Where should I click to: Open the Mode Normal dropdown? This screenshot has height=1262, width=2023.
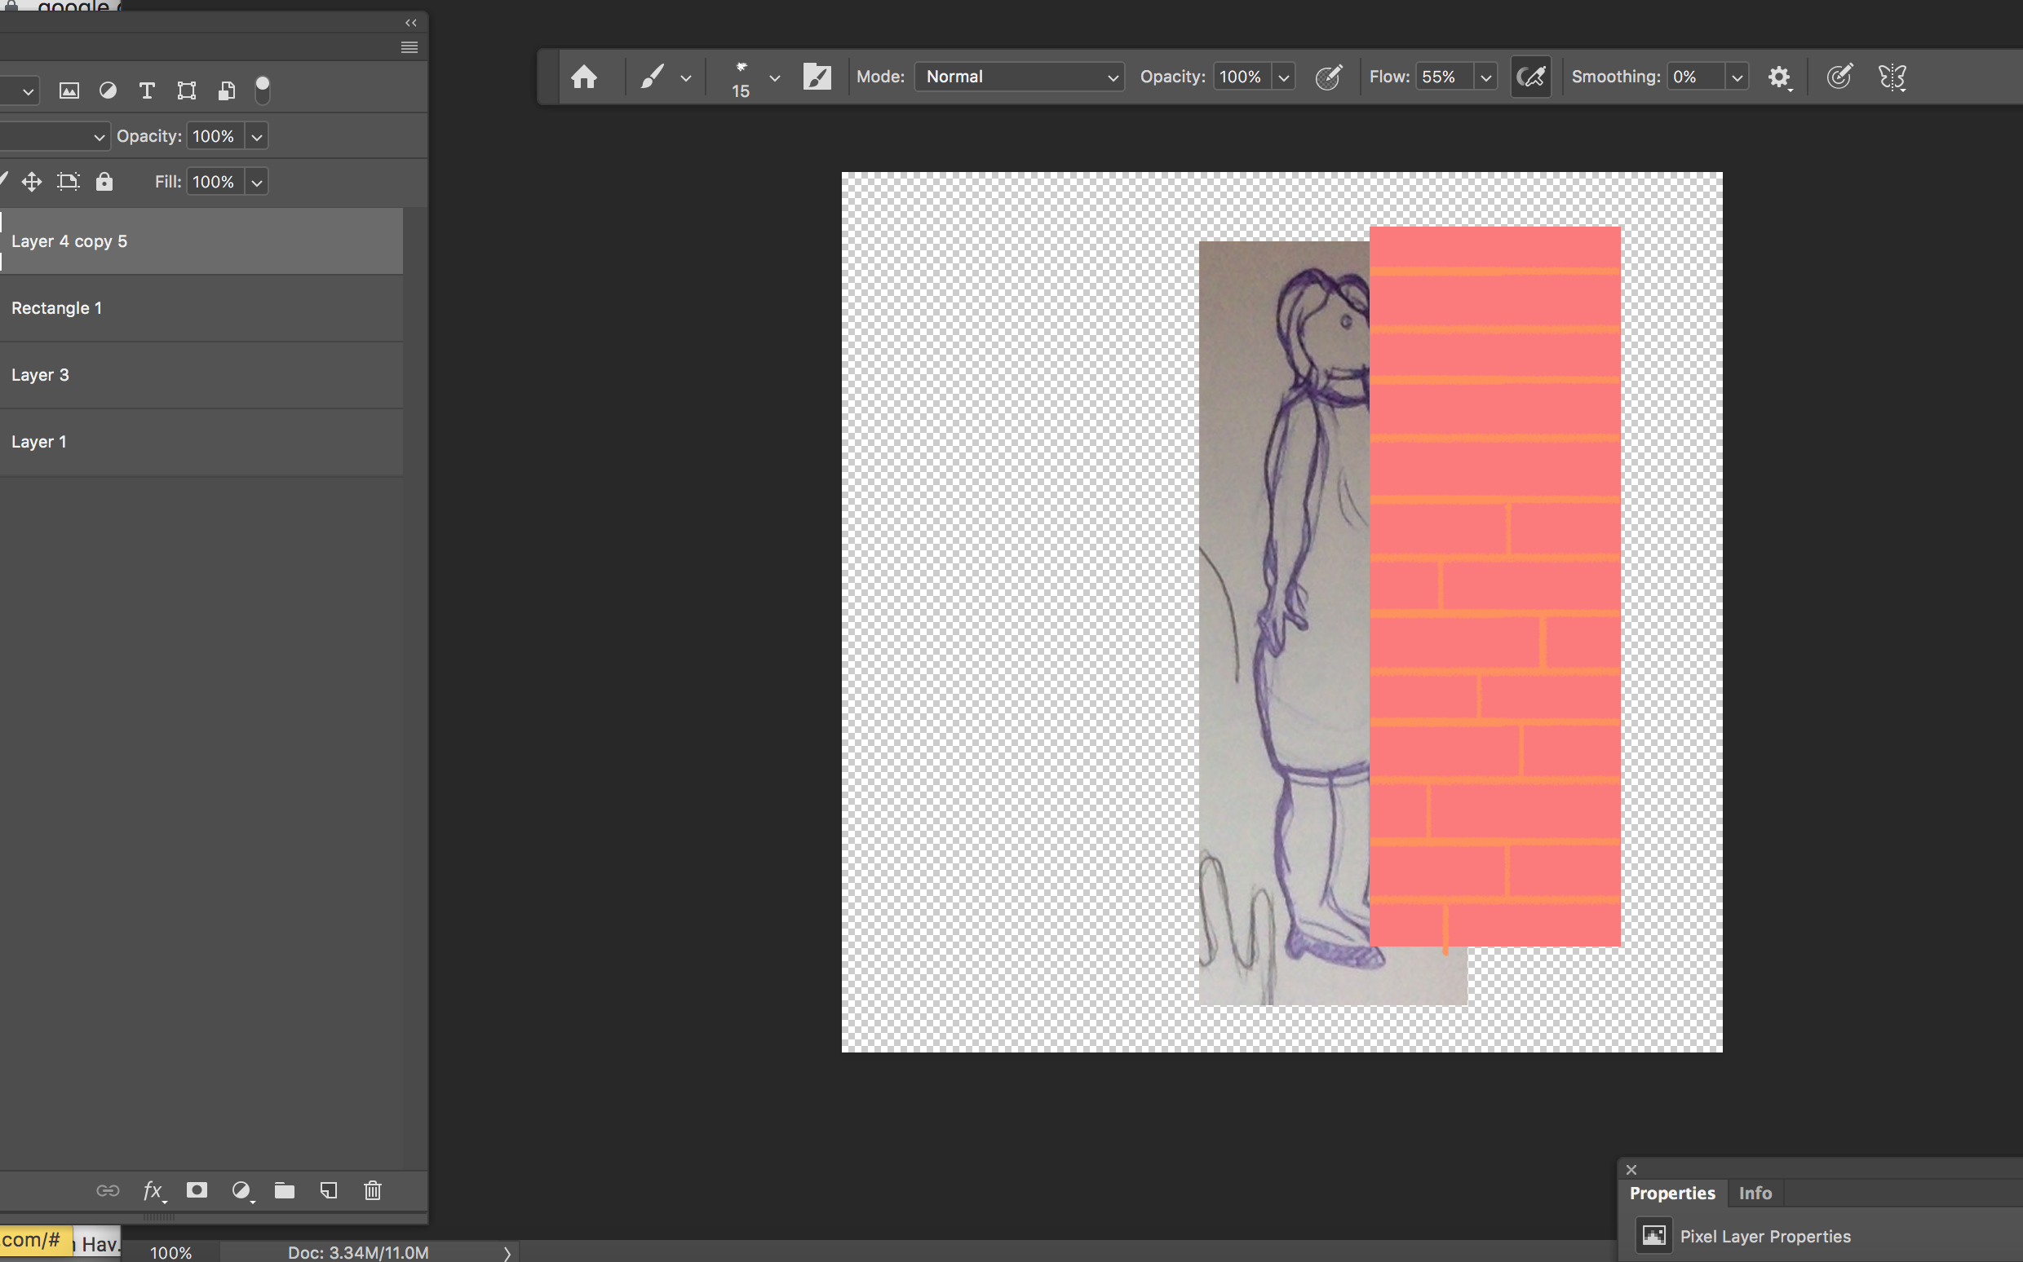coord(1019,77)
